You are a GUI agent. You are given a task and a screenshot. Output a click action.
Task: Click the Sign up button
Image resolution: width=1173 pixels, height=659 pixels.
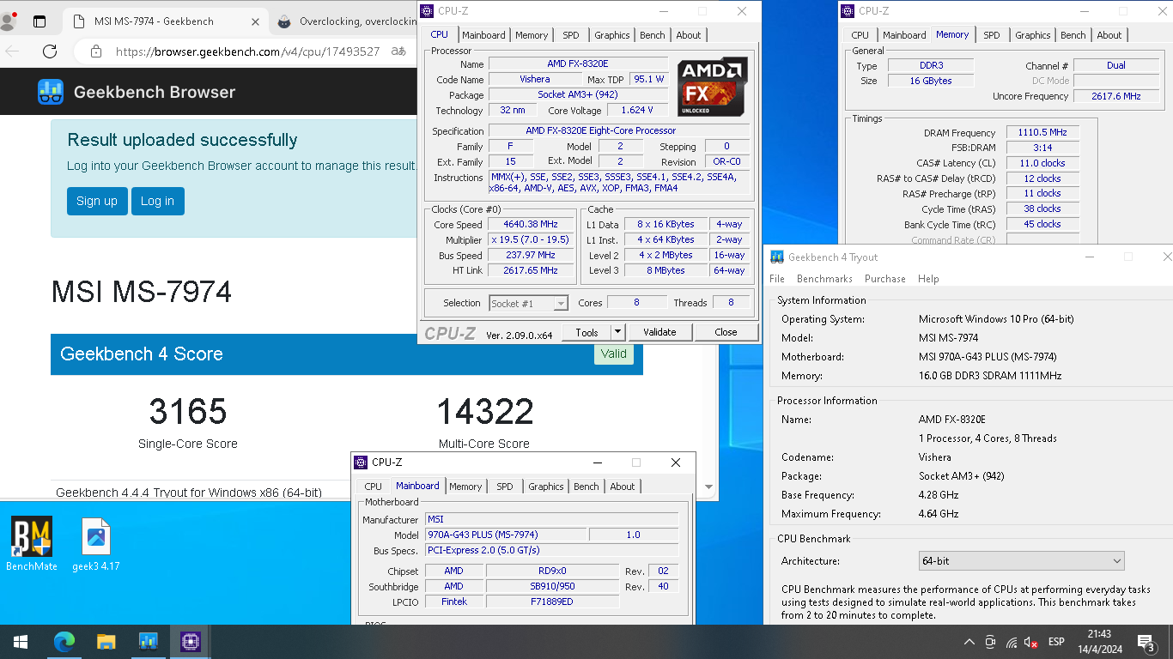pyautogui.click(x=97, y=201)
